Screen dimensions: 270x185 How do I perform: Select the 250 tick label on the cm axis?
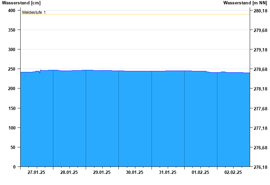click(x=12, y=69)
